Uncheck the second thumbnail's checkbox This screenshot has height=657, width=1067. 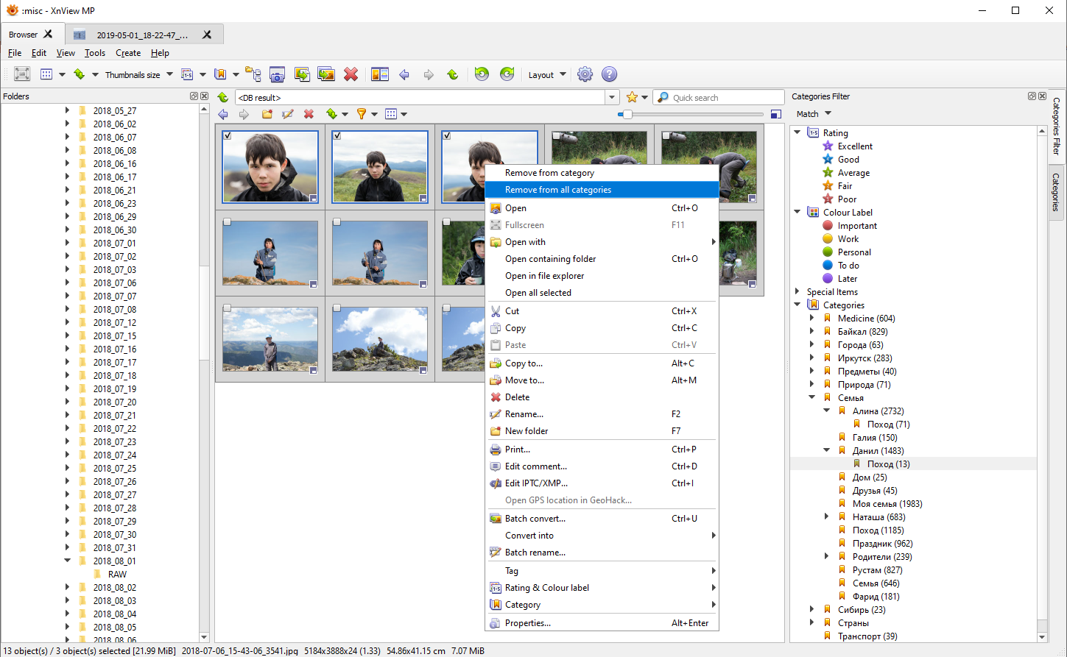[x=337, y=136]
